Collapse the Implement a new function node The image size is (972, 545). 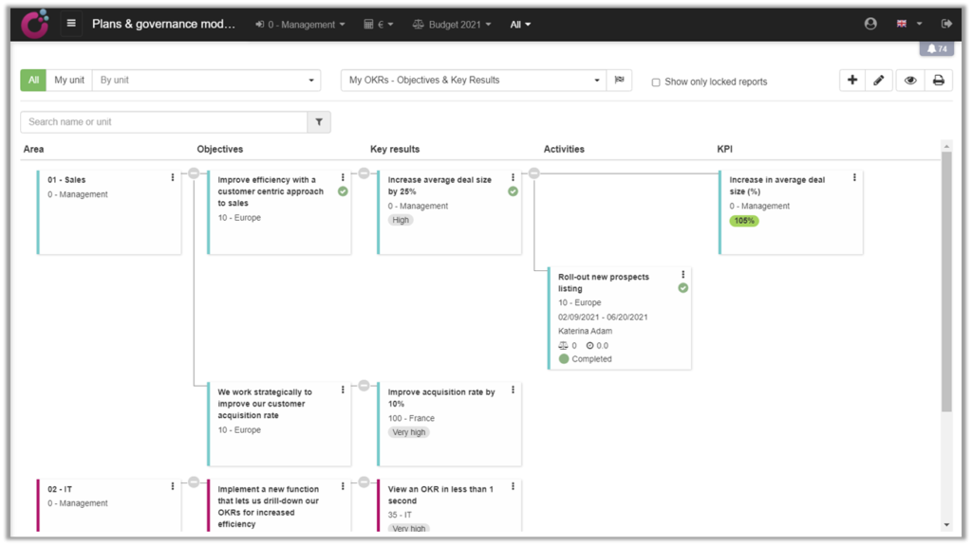364,481
